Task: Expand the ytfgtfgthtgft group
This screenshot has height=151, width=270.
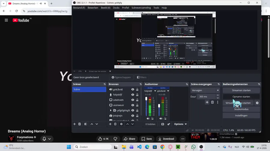Action: point(111,110)
